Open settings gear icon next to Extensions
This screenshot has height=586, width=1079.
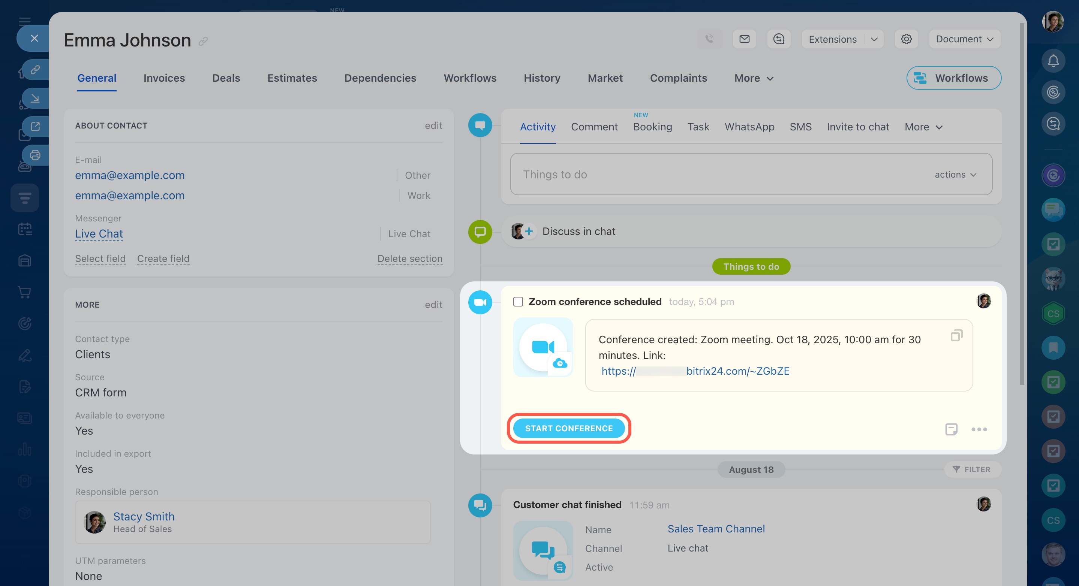(907, 39)
